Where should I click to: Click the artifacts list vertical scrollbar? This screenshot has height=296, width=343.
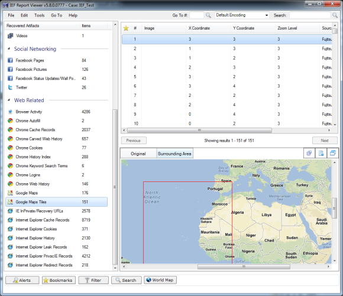click(115, 187)
